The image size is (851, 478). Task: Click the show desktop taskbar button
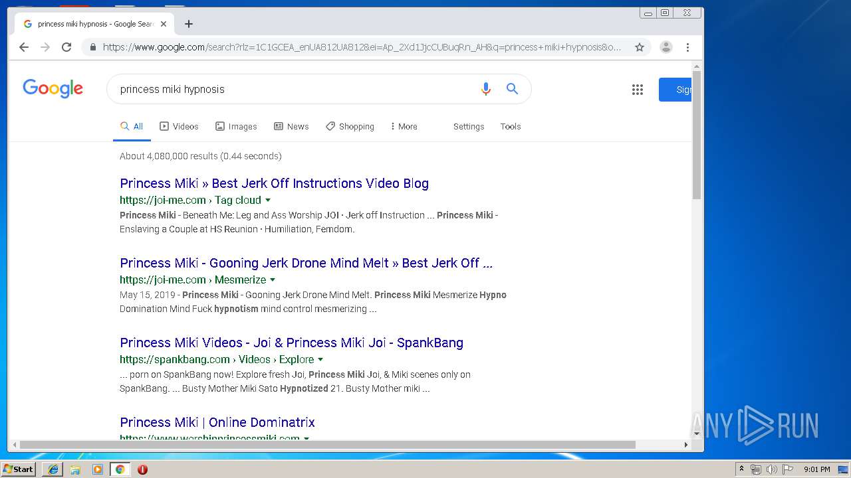[x=844, y=469]
